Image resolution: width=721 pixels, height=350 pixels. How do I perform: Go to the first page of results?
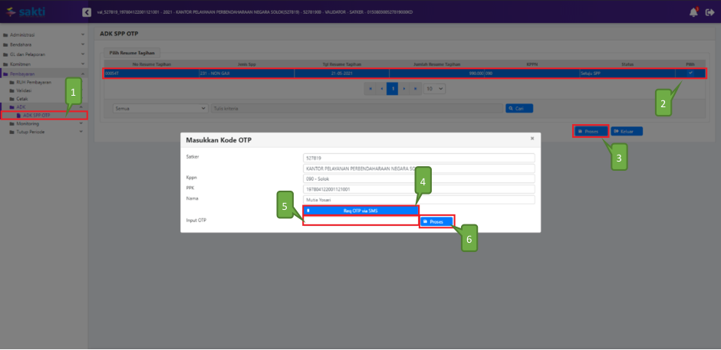tap(370, 89)
